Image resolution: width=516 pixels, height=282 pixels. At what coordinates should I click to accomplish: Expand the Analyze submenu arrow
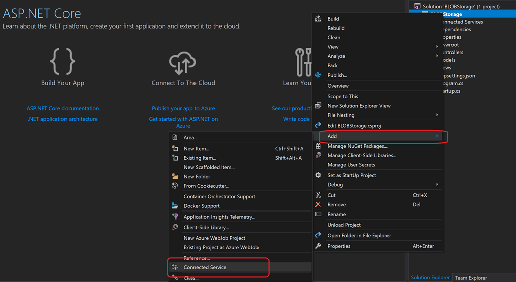[437, 56]
